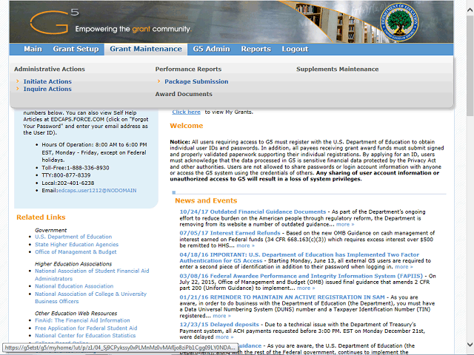The image size is (474, 355).
Task: Open the Main menu tab
Action: point(33,49)
